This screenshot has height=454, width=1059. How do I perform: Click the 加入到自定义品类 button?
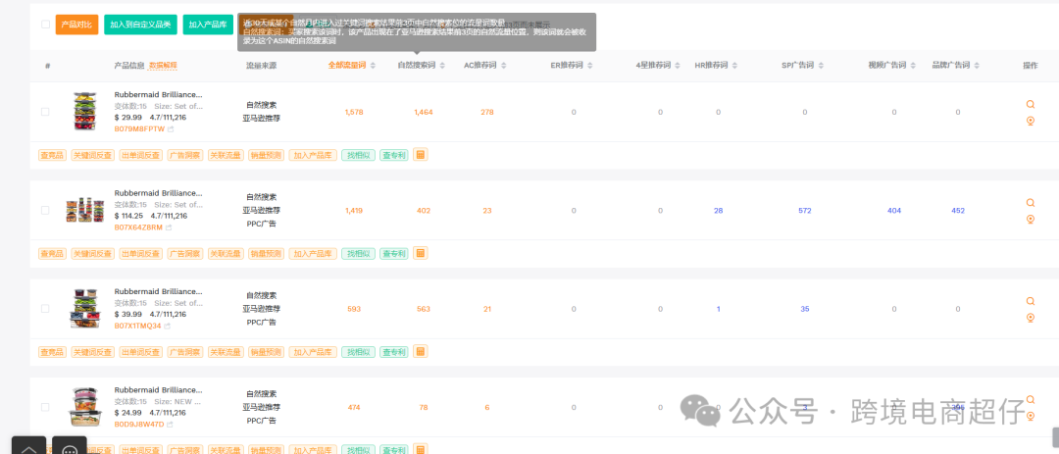pyautogui.click(x=140, y=25)
